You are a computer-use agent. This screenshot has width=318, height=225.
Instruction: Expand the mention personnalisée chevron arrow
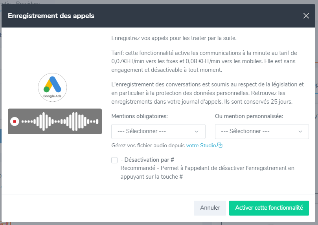[x=300, y=132]
